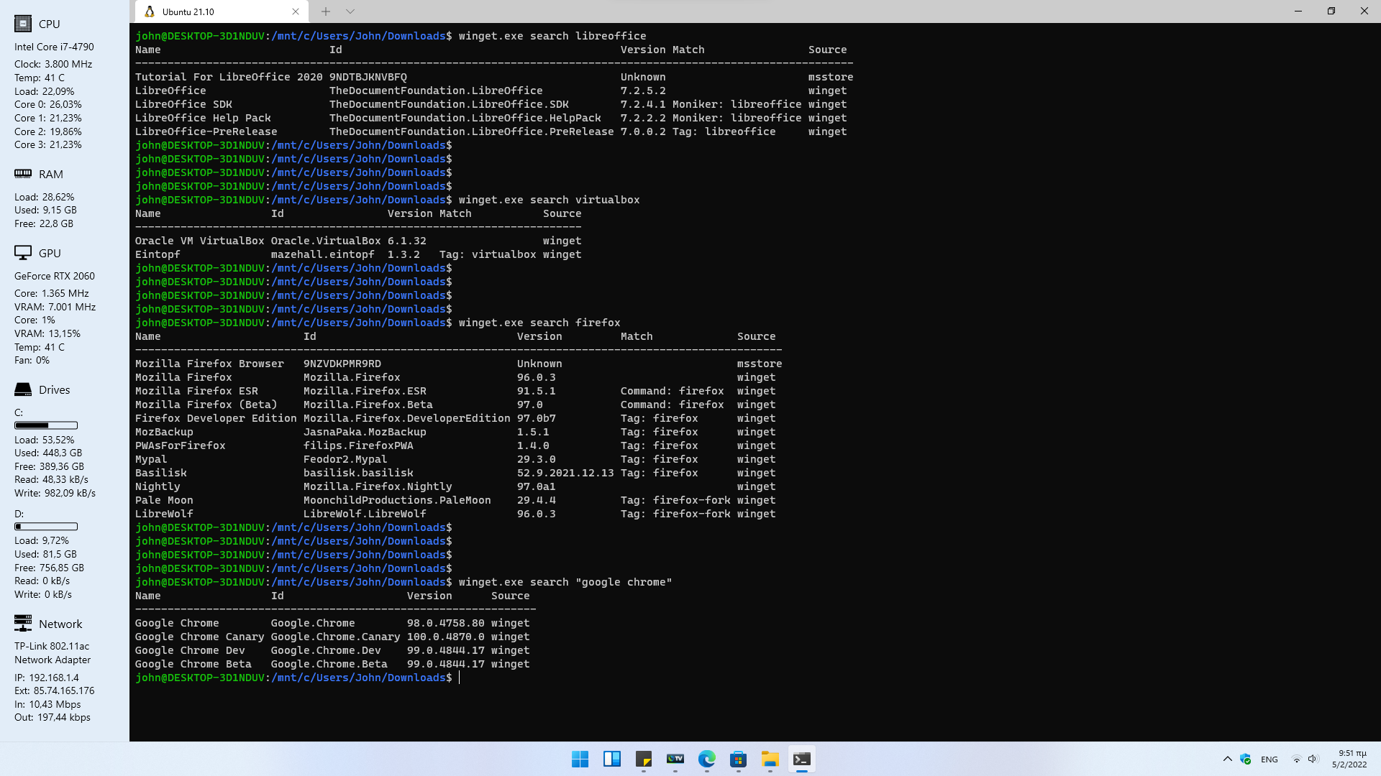Click the RAM module icon in sidebar

pos(23,174)
